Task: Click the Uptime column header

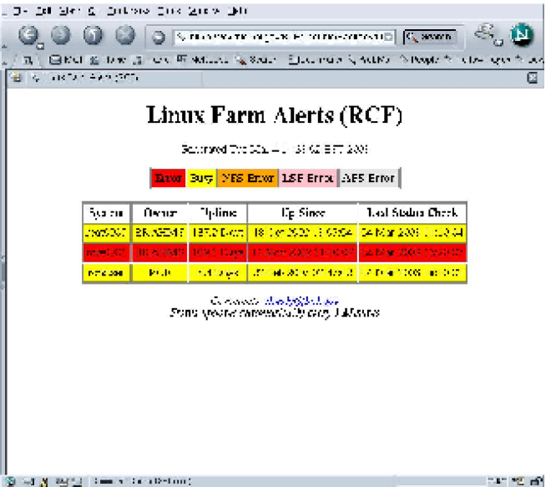Action: (218, 213)
